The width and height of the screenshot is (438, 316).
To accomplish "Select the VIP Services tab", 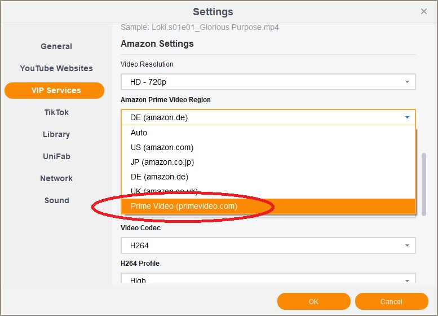I will tap(55, 90).
